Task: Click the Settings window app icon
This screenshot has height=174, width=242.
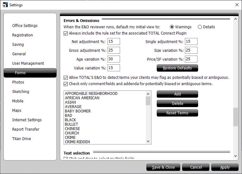Action: pyautogui.click(x=5, y=5)
